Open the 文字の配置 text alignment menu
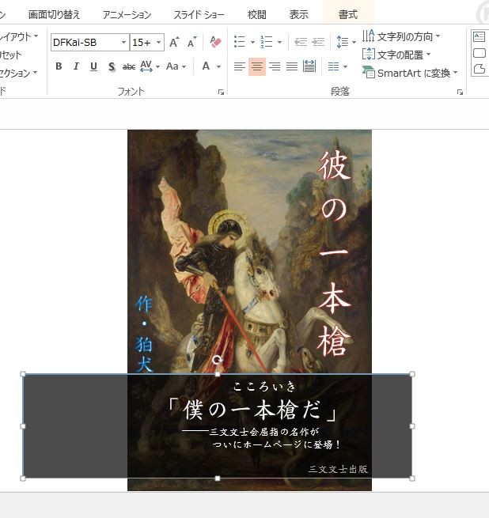Image resolution: width=489 pixels, height=518 pixels. [x=396, y=55]
